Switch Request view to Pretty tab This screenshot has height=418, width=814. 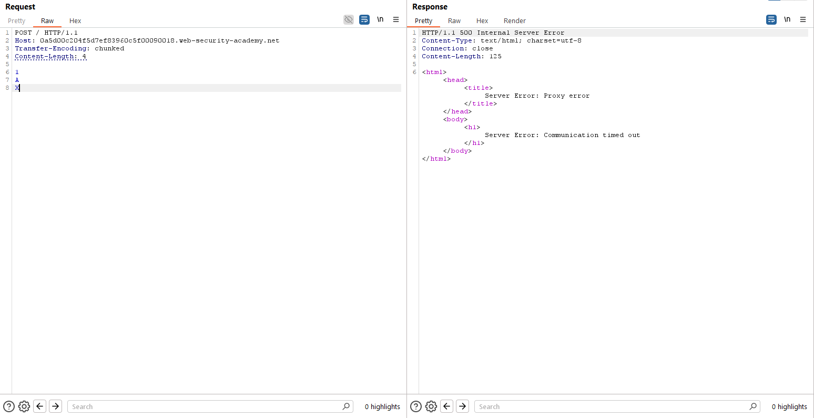[x=17, y=21]
